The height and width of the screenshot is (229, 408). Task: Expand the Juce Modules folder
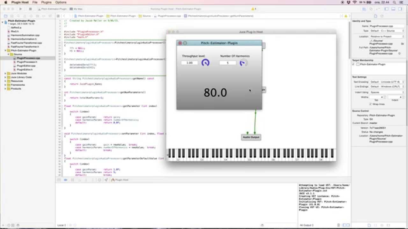tap(5, 73)
